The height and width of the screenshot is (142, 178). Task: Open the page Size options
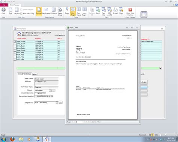click(x=11, y=11)
